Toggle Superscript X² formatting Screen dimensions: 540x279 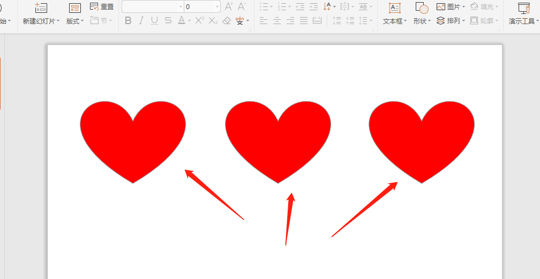click(199, 21)
